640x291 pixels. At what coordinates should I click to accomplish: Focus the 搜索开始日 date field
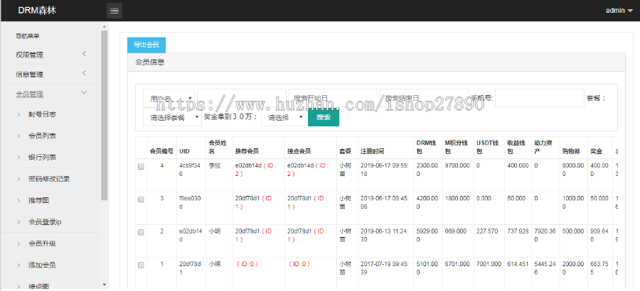point(333,98)
